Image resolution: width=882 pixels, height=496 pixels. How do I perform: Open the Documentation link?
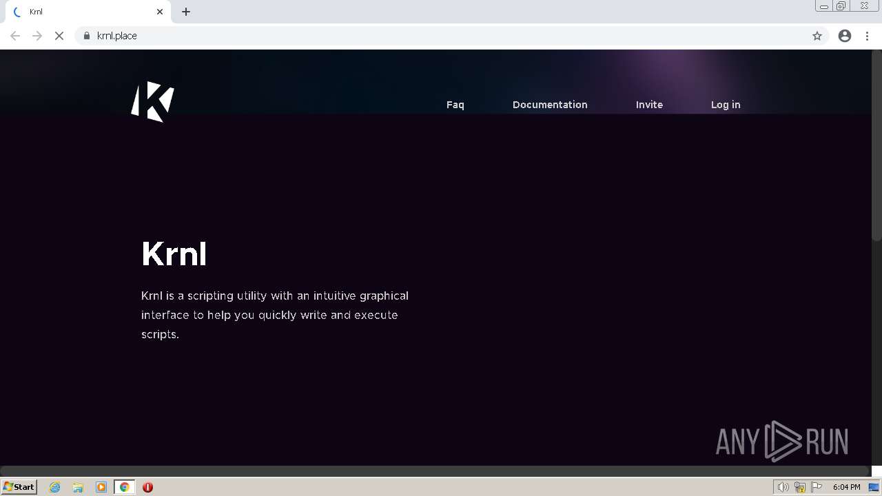tap(550, 105)
